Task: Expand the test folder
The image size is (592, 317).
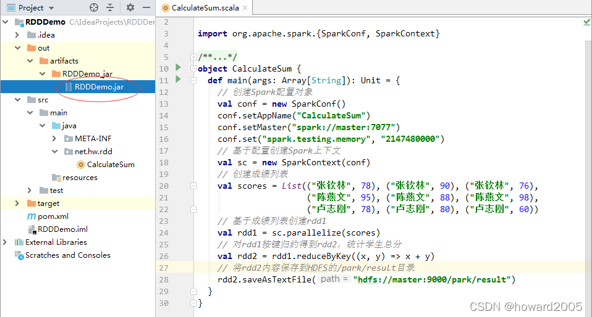Action: [x=30, y=191]
